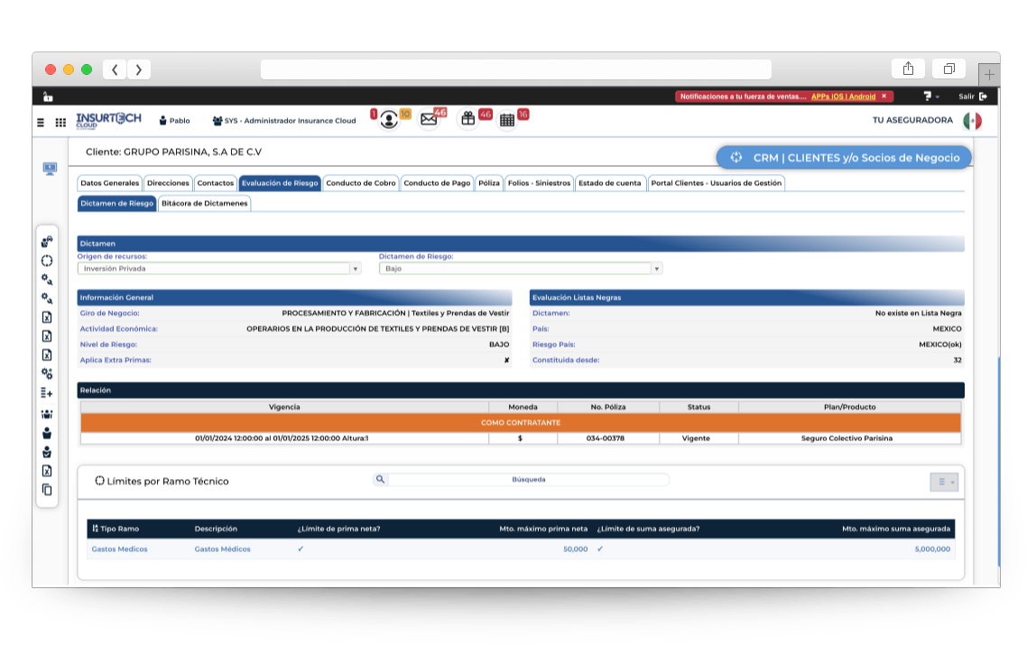The image size is (1027, 645).
Task: Click the COMO CONTRATANTE orange row
Action: pos(521,422)
